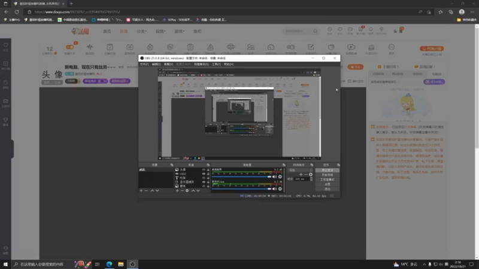The image size is (479, 269).
Task: Pop out the OBS 控件 controls dock
Action: [x=338, y=165]
